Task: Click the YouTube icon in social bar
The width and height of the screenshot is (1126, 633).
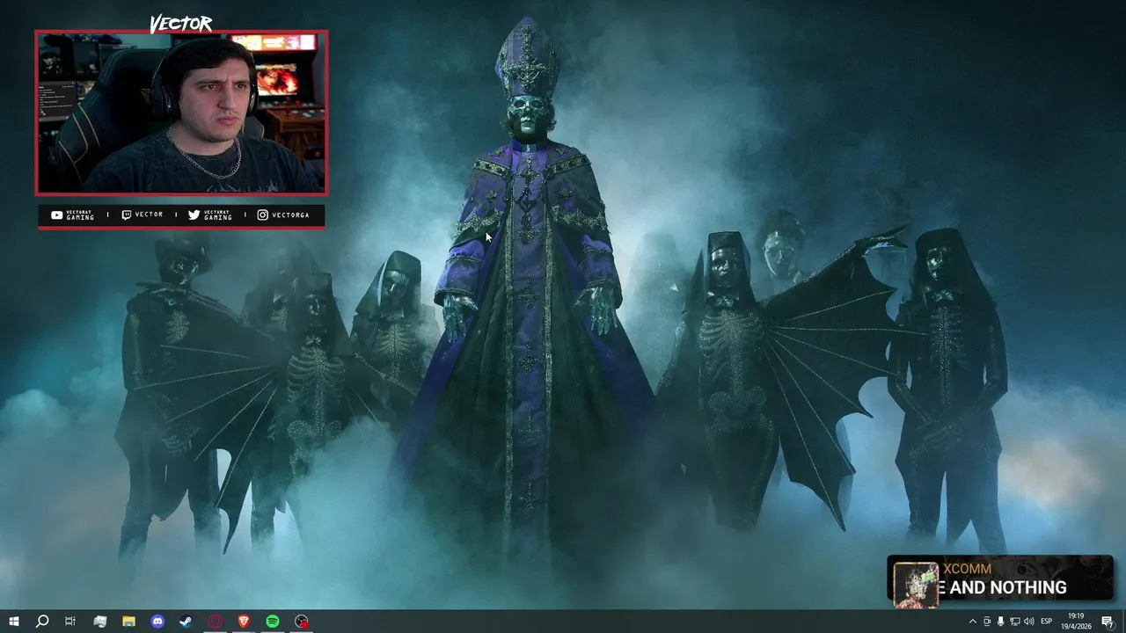Action: pyautogui.click(x=56, y=215)
